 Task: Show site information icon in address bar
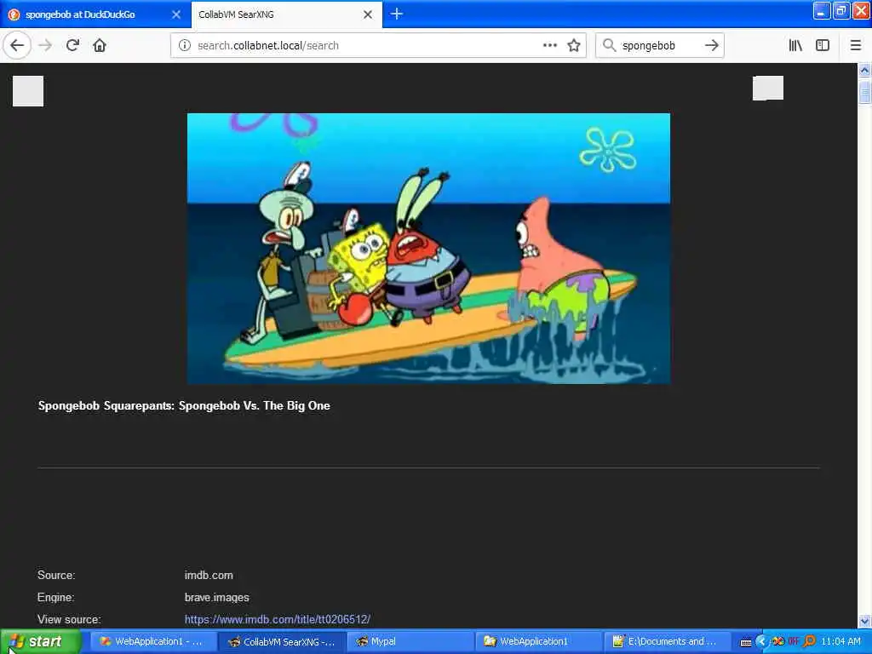[x=185, y=46]
